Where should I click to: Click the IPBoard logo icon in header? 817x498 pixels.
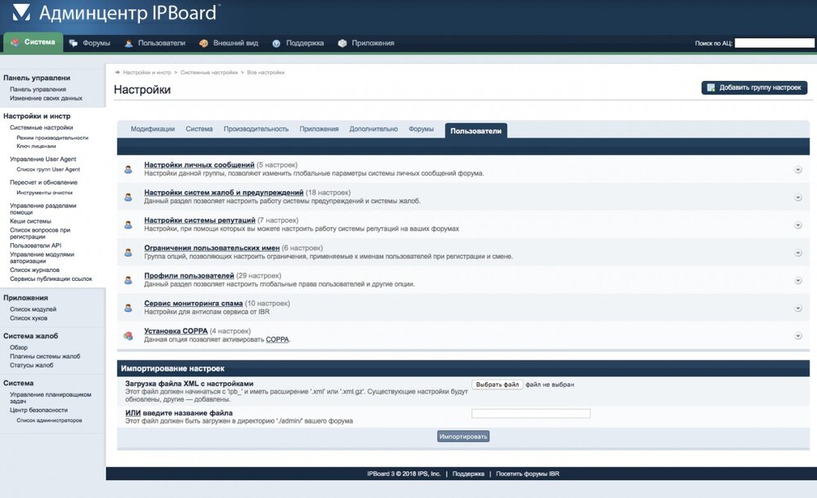(20, 13)
